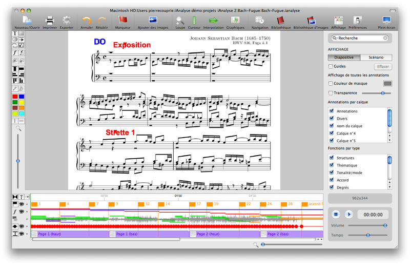410x265 pixels.
Task: Enable the Couleur de masque checkbox
Action: click(331, 83)
